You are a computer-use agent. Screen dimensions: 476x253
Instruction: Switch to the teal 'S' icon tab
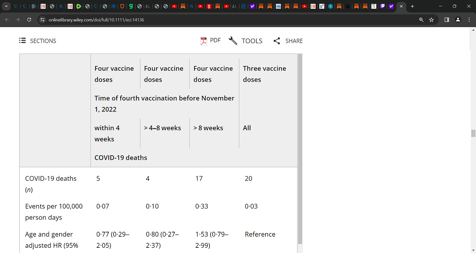click(x=331, y=6)
